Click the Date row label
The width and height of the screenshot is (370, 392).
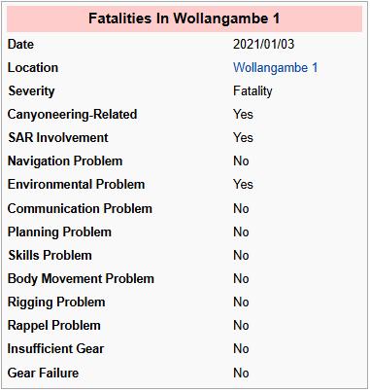(20, 44)
